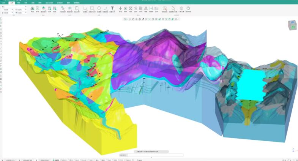Click the three-circles icon at ribbon start
Viewport: 298px width, 161px height.
(32, 8)
